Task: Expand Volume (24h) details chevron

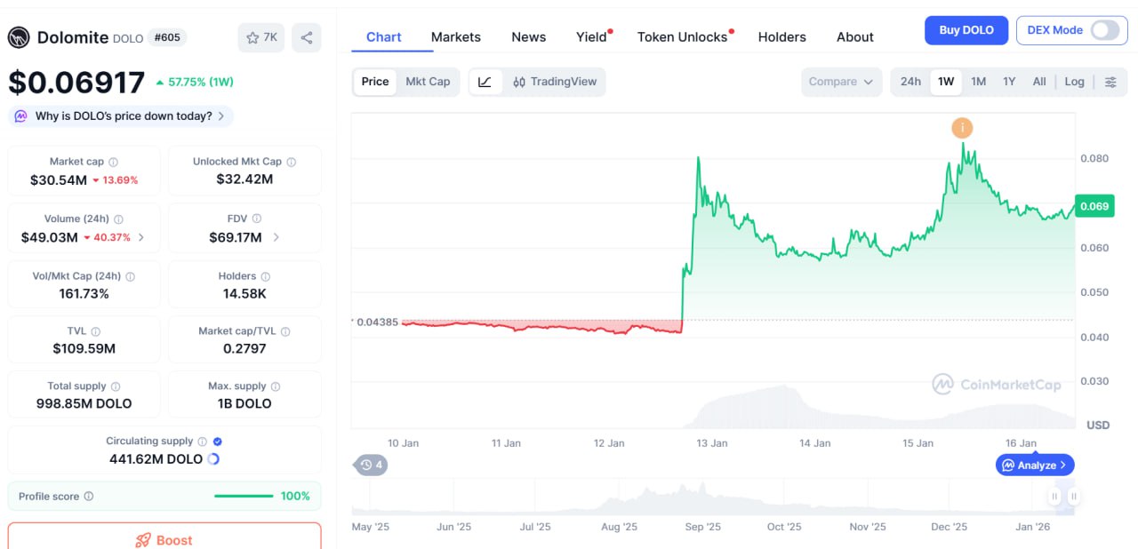Action: tap(142, 237)
